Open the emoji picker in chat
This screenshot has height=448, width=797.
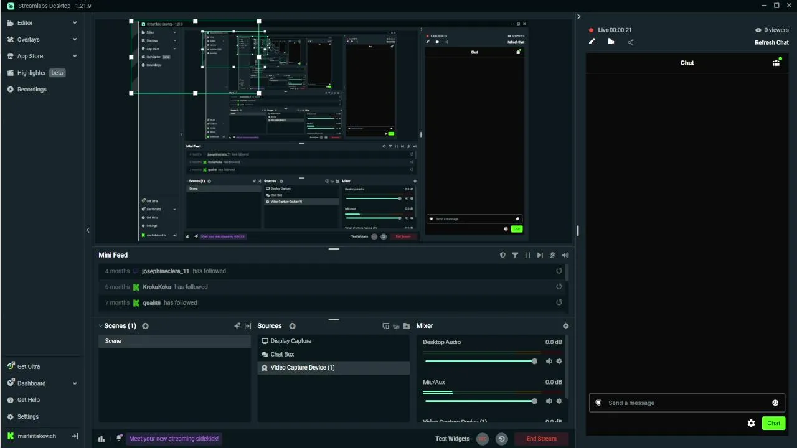775,403
